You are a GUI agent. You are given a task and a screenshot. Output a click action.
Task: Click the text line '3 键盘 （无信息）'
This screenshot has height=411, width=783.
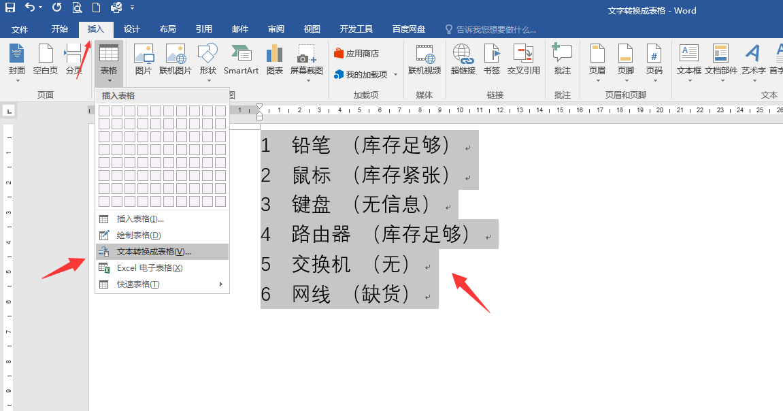click(x=360, y=204)
